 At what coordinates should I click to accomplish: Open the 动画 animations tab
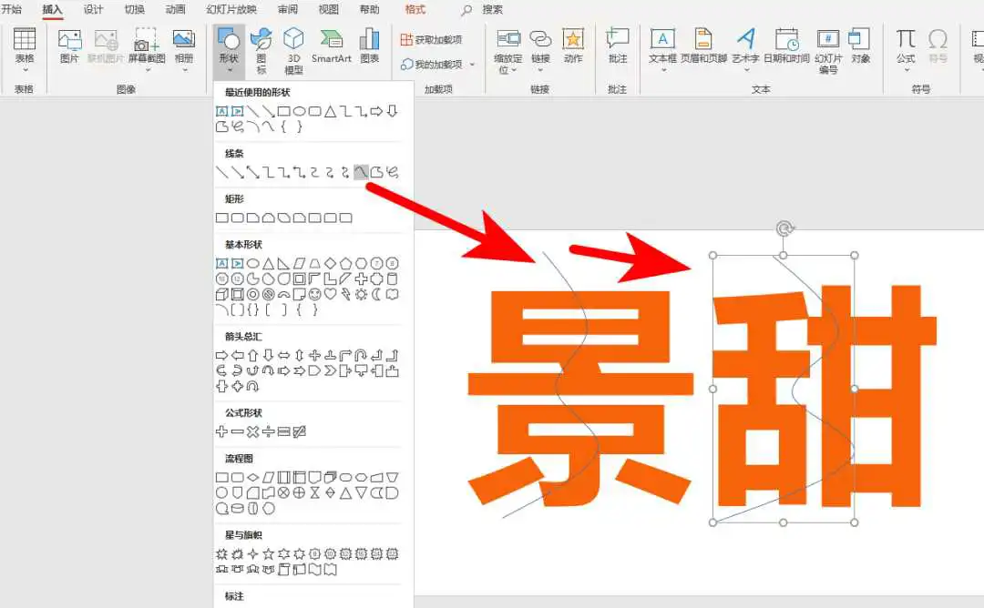(175, 9)
